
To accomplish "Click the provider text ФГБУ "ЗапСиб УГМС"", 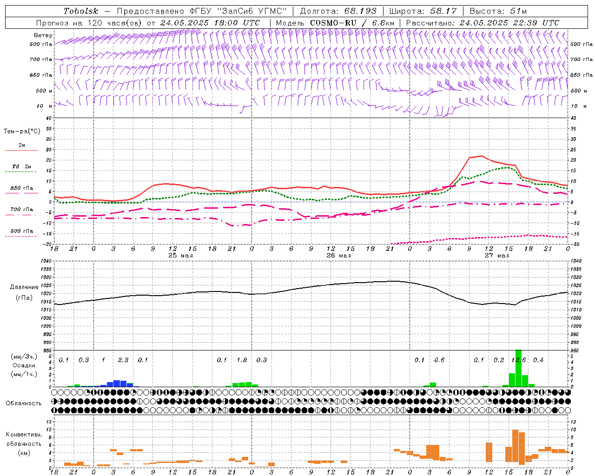I will [238, 11].
